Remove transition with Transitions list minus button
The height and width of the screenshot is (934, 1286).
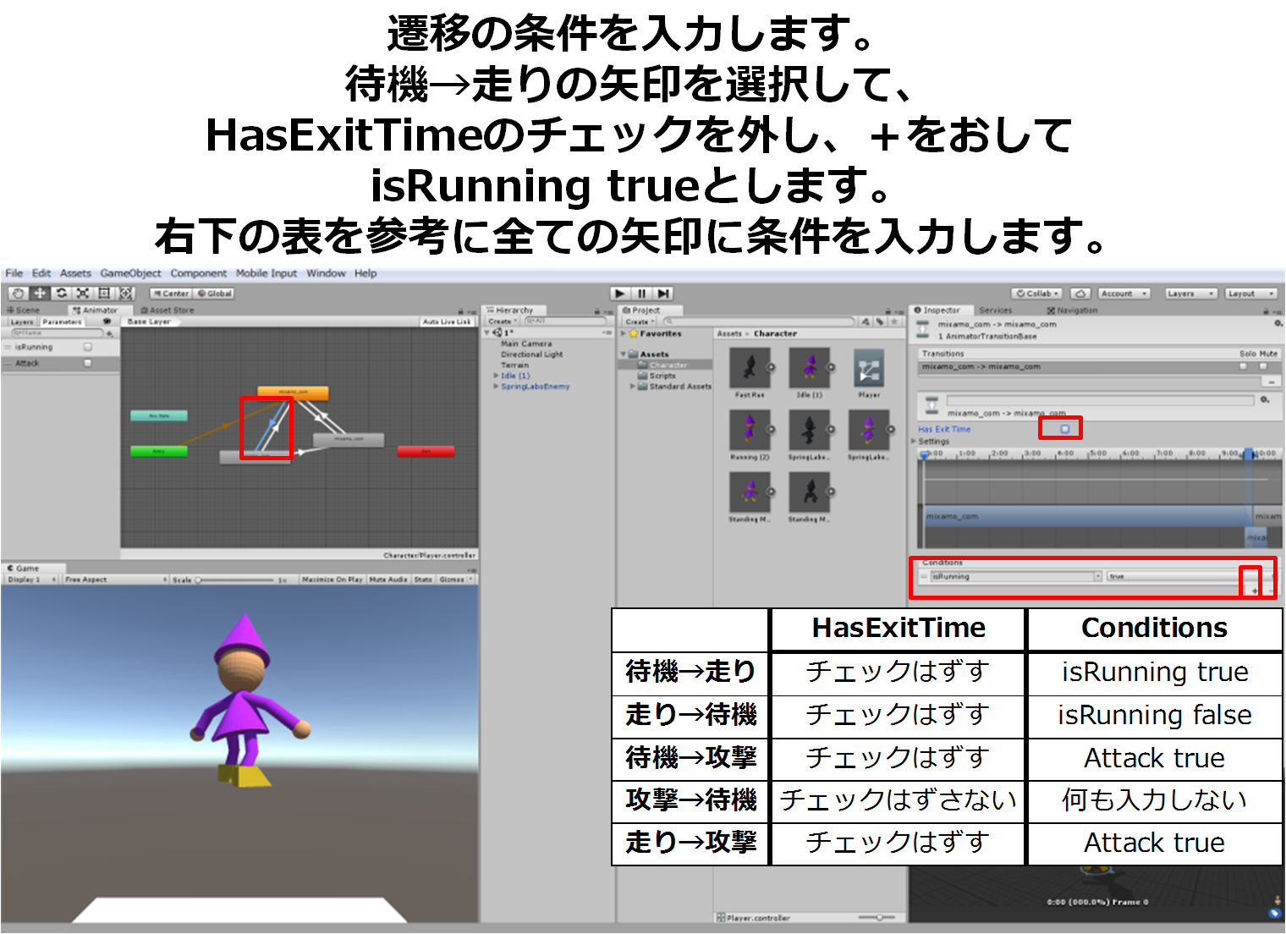point(1270,382)
